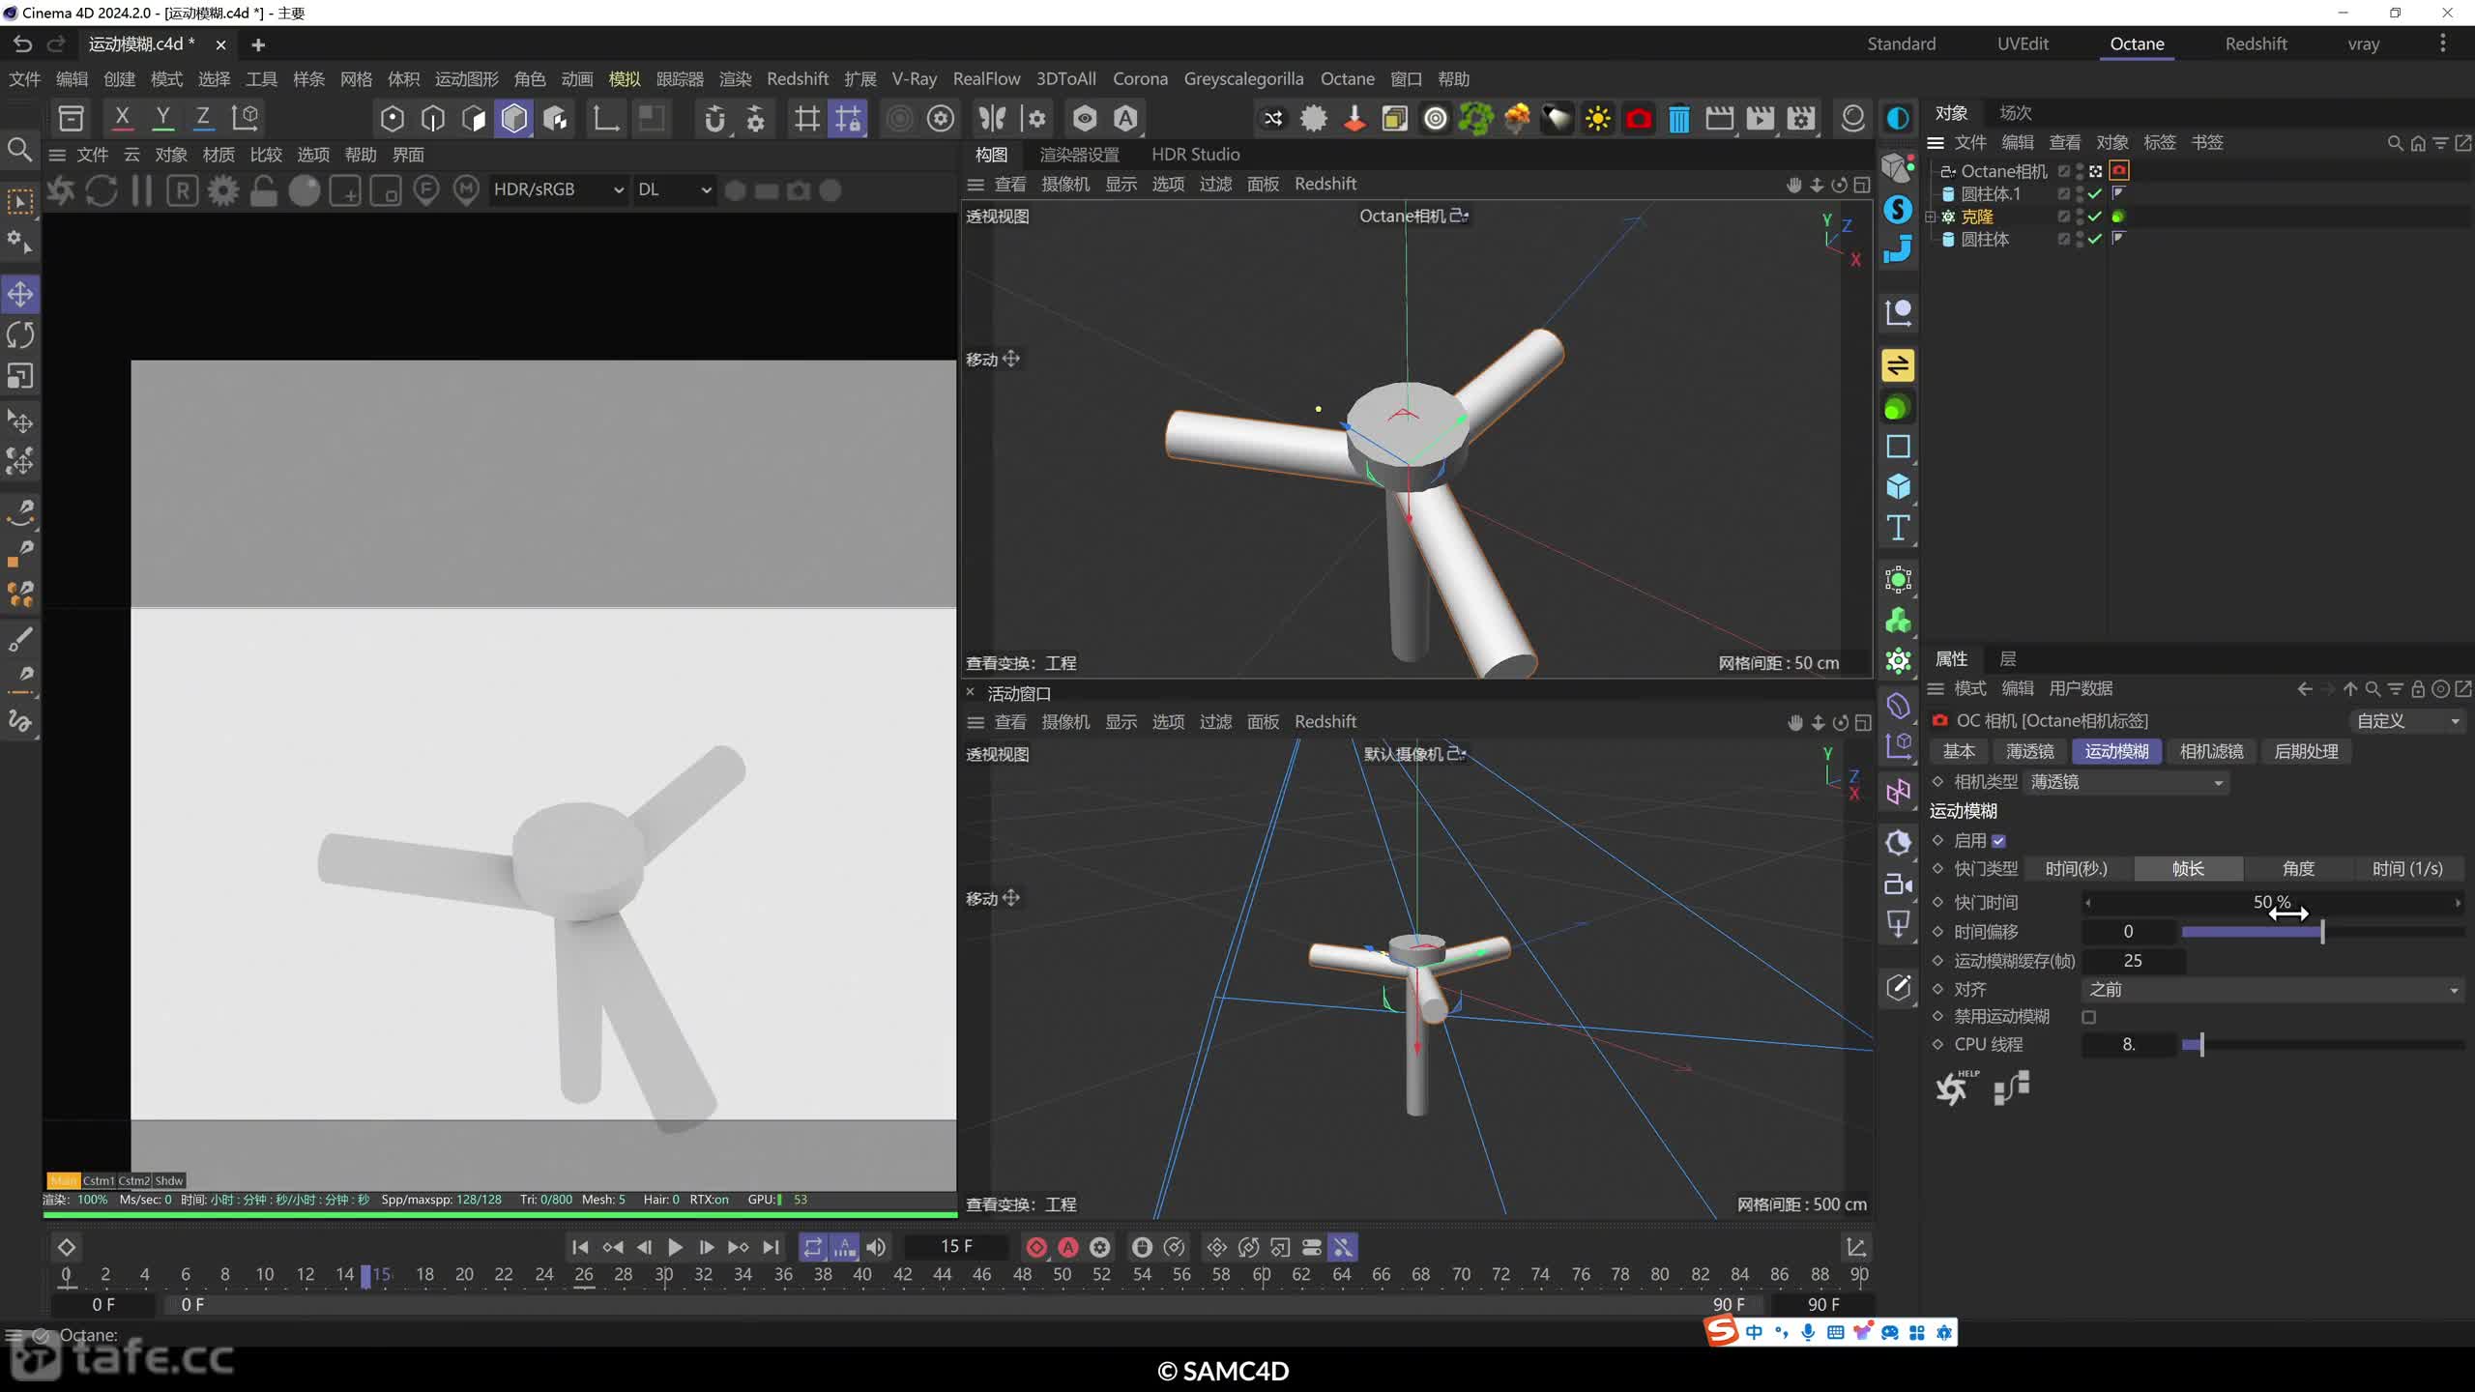The height and width of the screenshot is (1392, 2475).
Task: Play the animation forward
Action: 675,1247
